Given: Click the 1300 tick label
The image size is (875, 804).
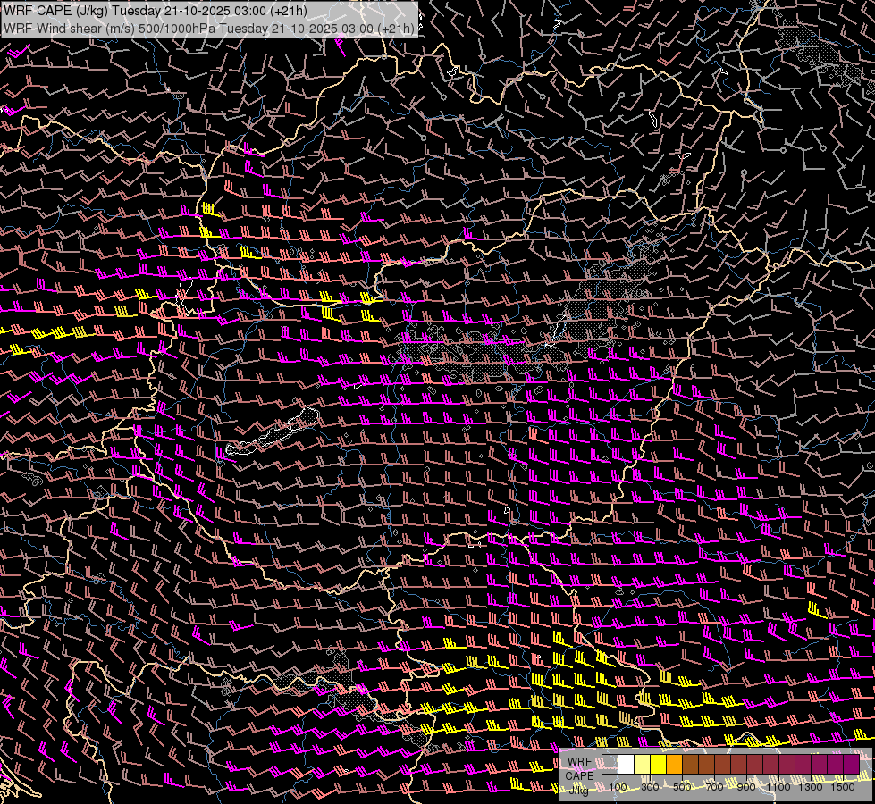Looking at the screenshot, I should pos(812,786).
